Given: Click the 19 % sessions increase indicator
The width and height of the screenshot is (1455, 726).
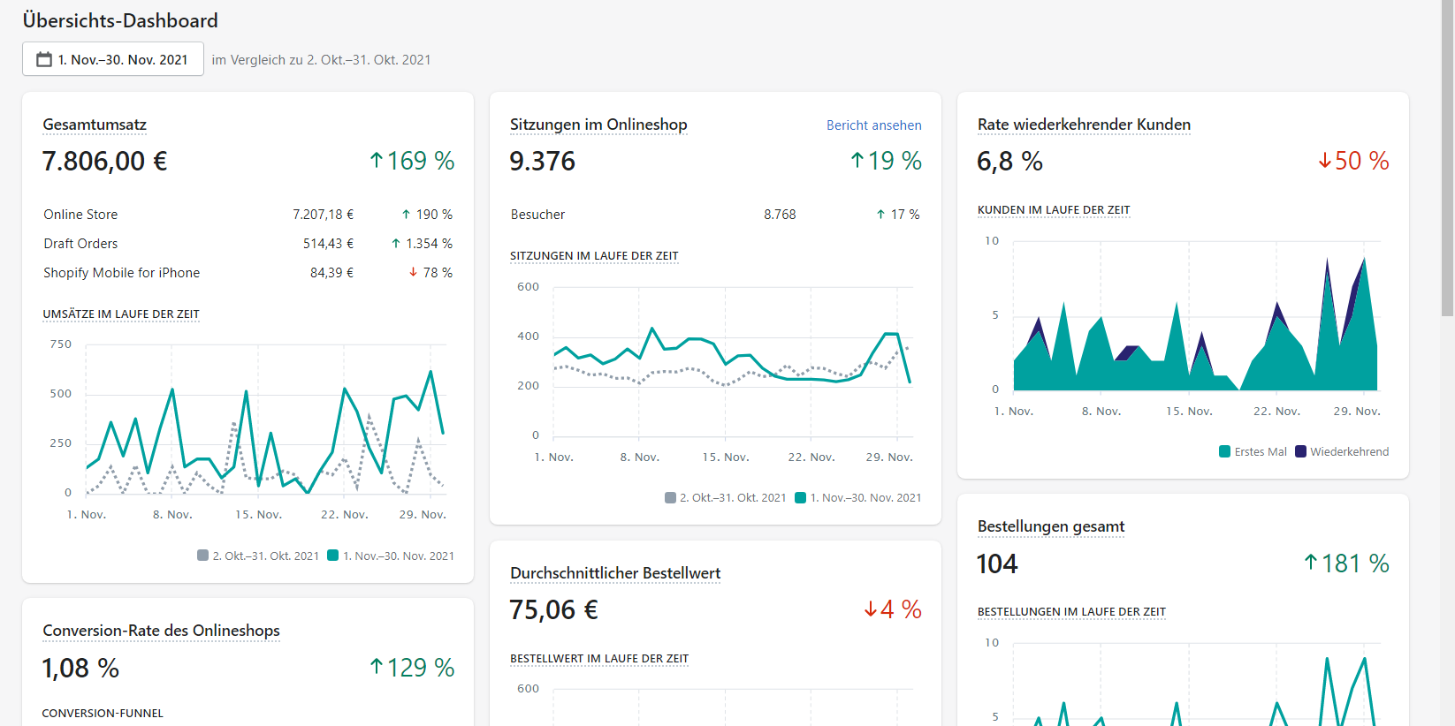Looking at the screenshot, I should click(x=886, y=161).
